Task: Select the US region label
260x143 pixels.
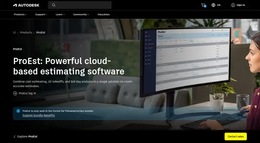Action: tap(219, 5)
